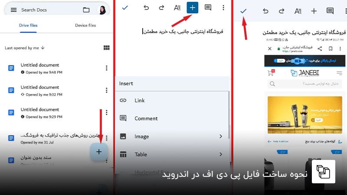This screenshot has width=347, height=195.
Task: Open more options for 9:32 PM document
Action: (106, 90)
